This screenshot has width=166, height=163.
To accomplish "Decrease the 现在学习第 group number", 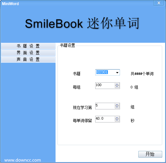I will point(117,107).
